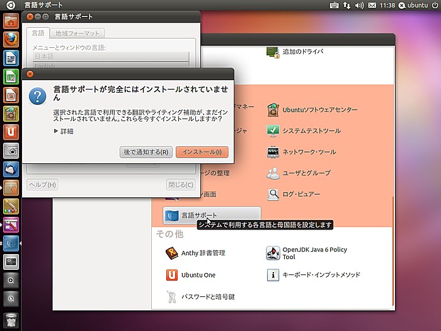Open the ubuntu user menu
The height and width of the screenshot is (331, 441).
413,5
